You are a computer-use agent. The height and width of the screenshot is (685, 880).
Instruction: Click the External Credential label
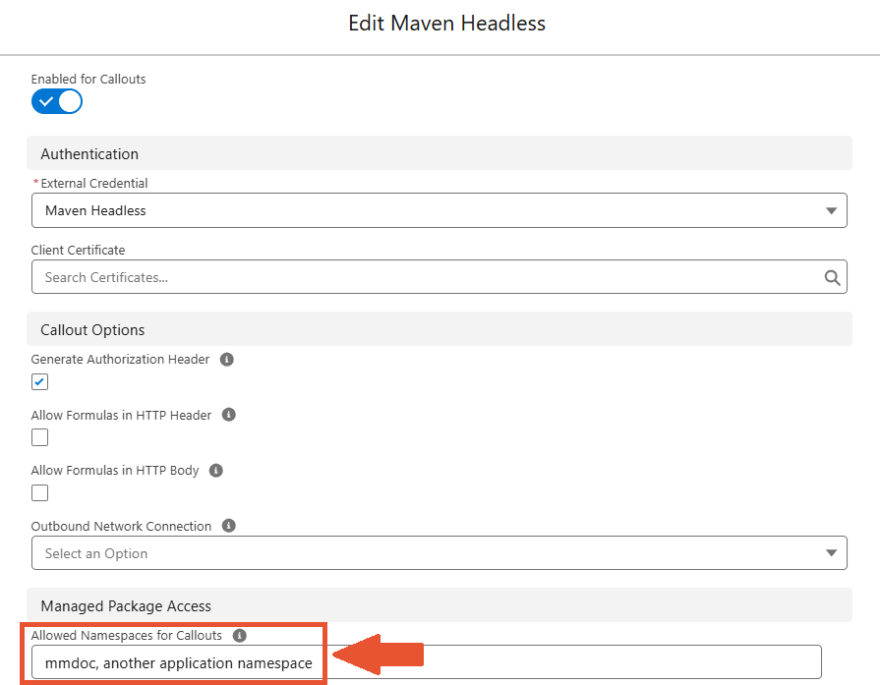[x=93, y=184]
